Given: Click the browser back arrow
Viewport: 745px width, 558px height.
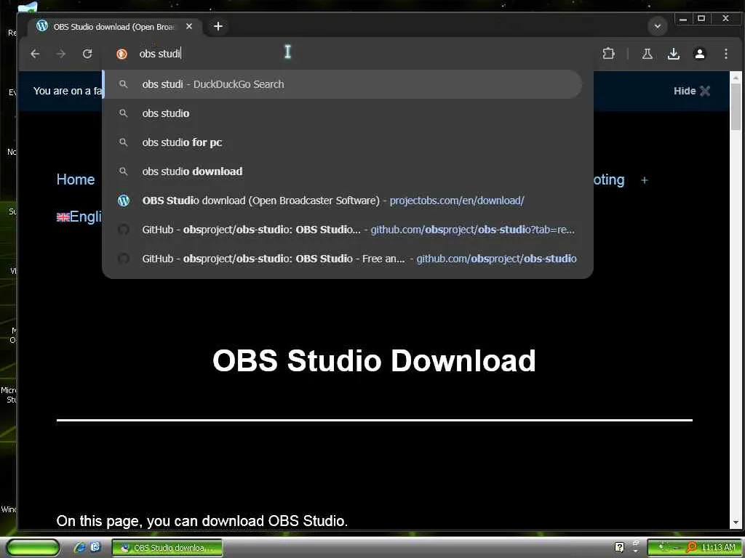Looking at the screenshot, I should point(35,54).
